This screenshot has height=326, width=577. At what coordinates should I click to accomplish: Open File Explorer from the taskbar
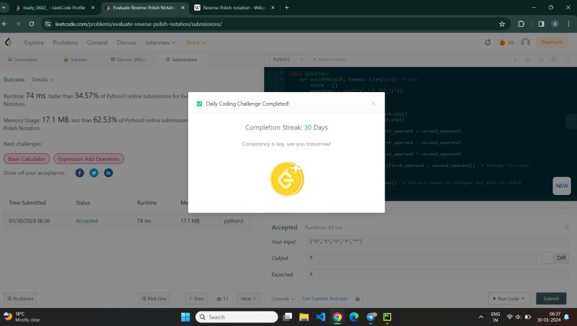pos(304,317)
